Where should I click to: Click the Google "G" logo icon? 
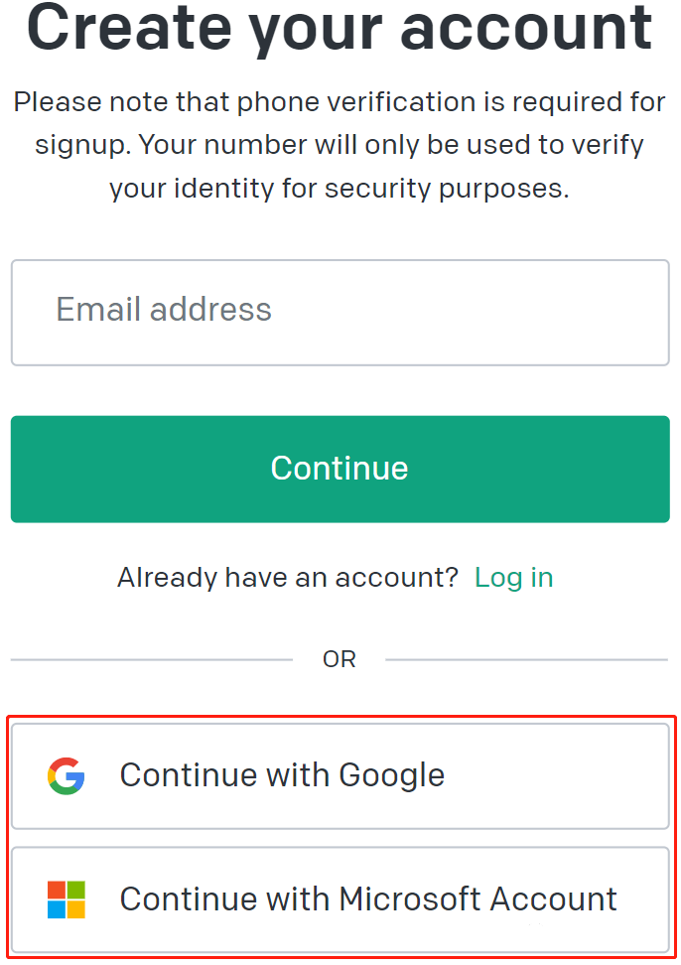[66, 776]
